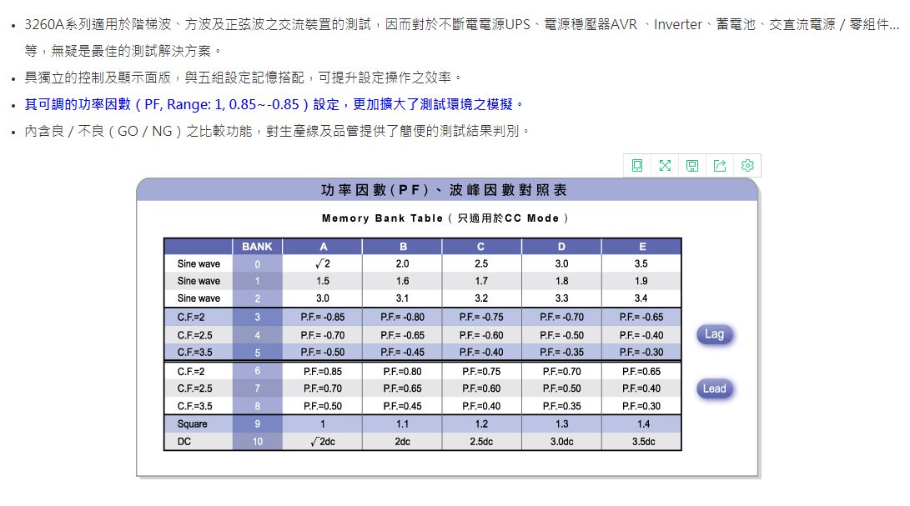Image resolution: width=910 pixels, height=506 pixels.
Task: Click the C.F.=3.5 label in bank 8 row
Action: (x=195, y=406)
